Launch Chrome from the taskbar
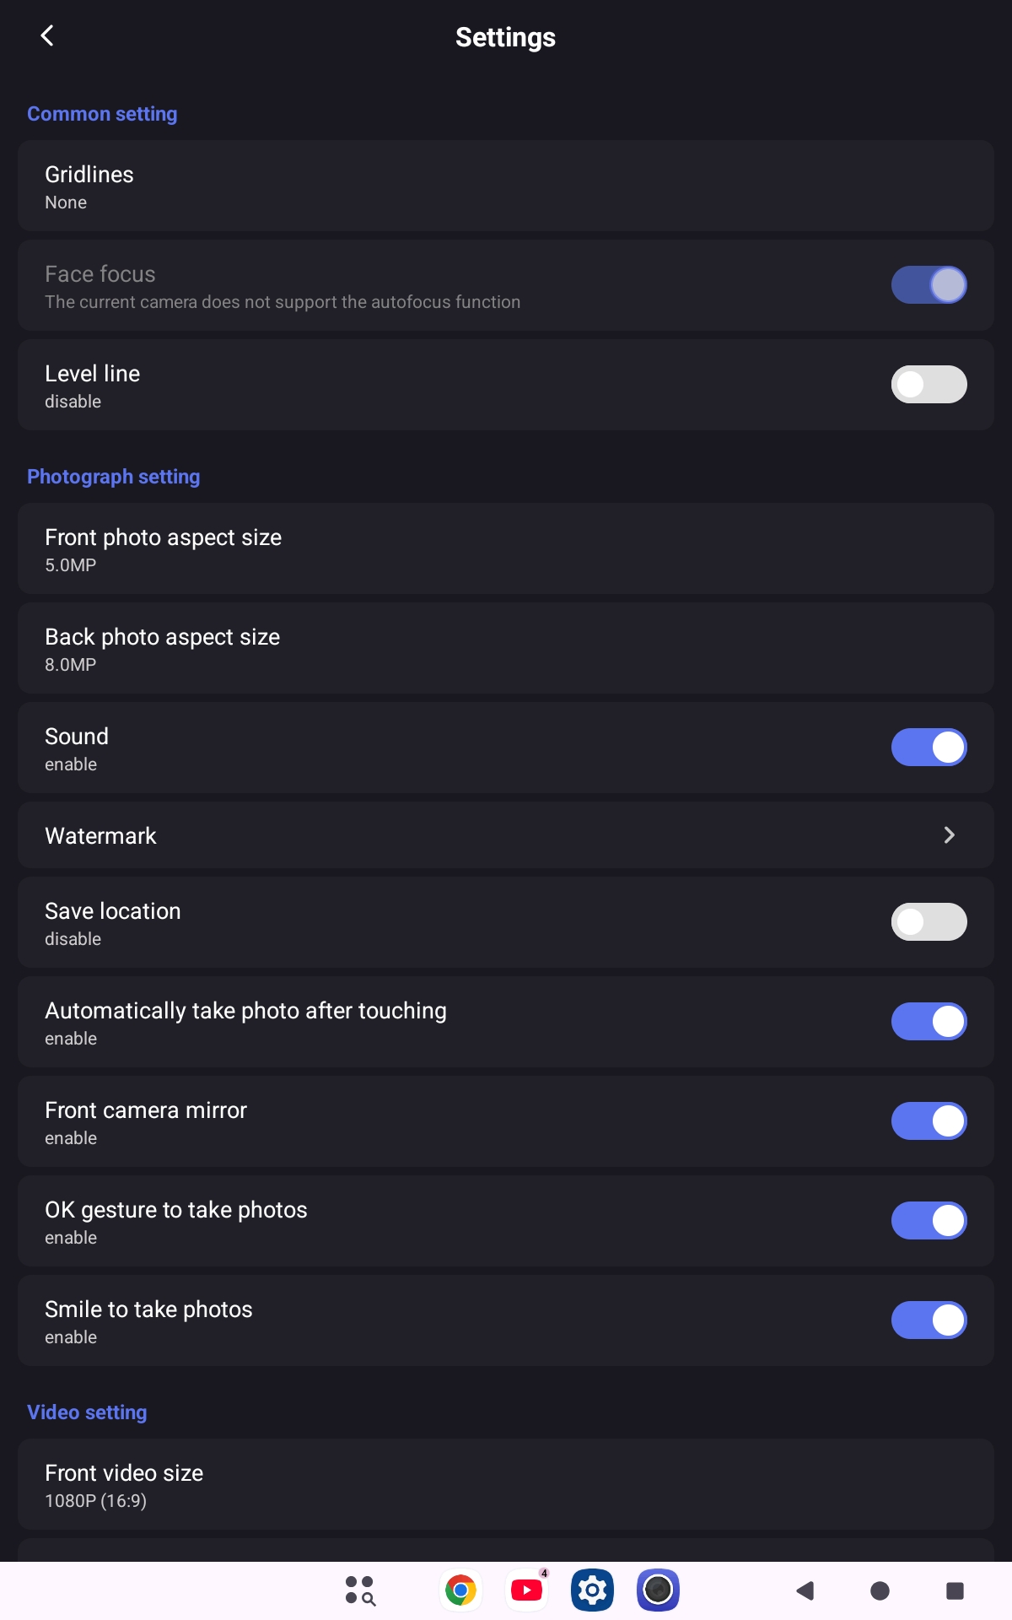 point(460,1590)
